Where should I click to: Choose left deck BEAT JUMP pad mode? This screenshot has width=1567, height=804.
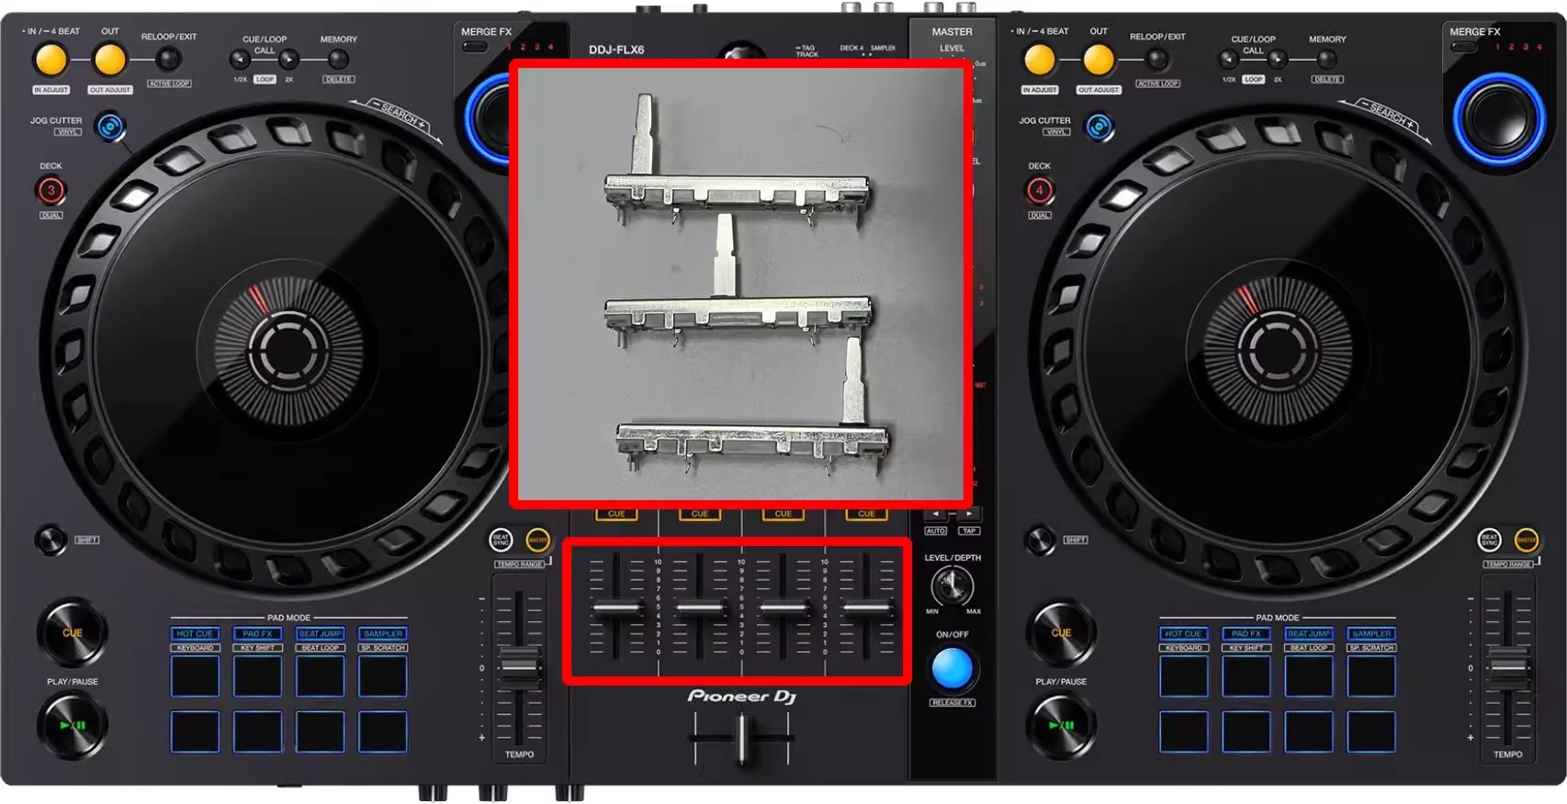click(320, 633)
